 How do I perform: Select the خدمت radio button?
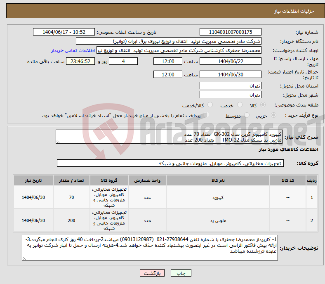pyautogui.click(x=240, y=105)
